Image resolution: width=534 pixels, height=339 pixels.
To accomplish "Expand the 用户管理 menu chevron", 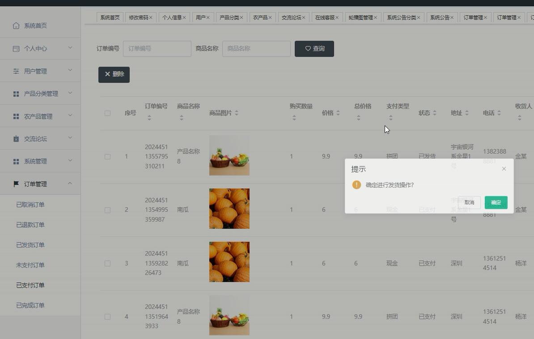I will pos(70,70).
